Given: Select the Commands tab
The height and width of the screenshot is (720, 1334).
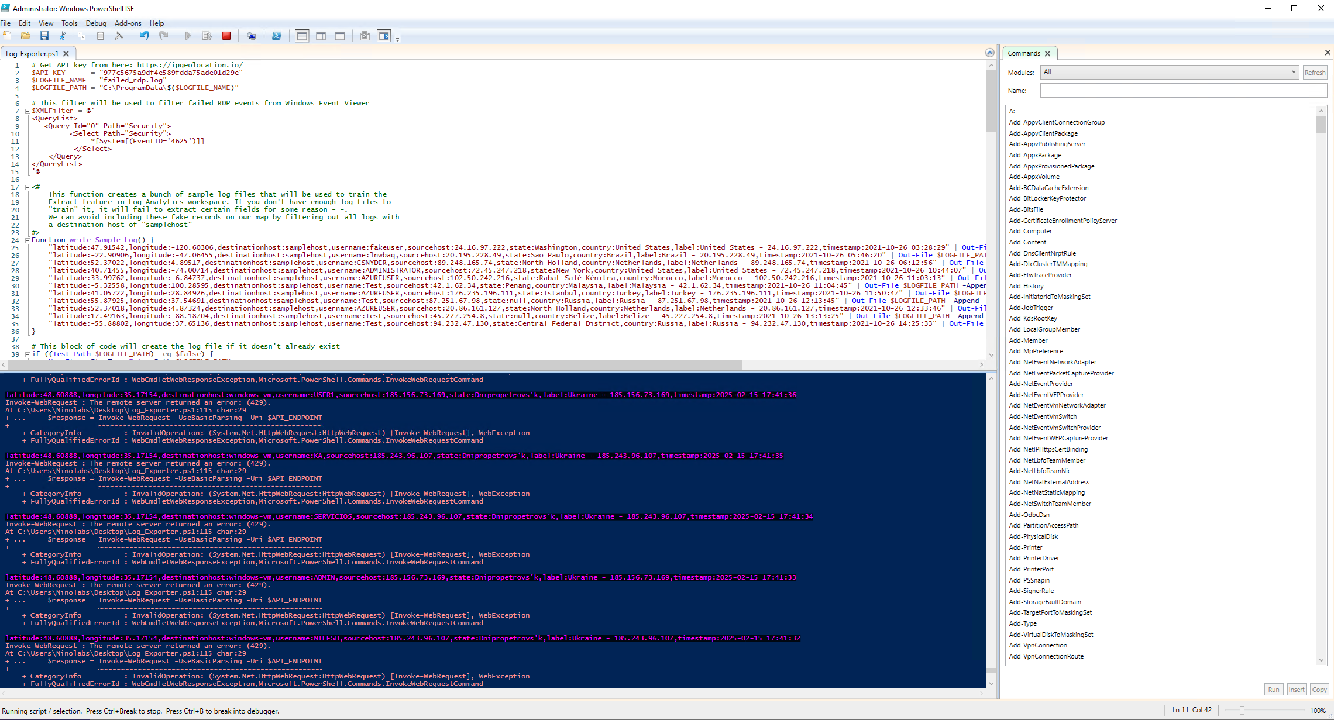Looking at the screenshot, I should tap(1023, 53).
